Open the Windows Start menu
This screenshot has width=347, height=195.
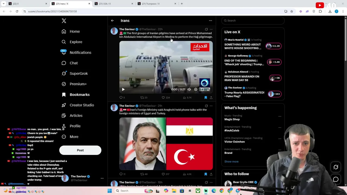point(110,191)
